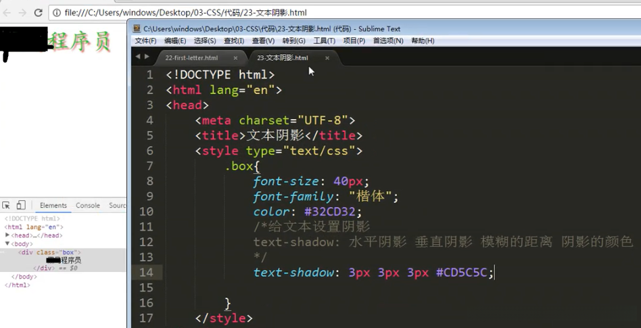Image resolution: width=641 pixels, height=328 pixels.
Task: Switch to the Console tab in DevTools
Action: [88, 206]
